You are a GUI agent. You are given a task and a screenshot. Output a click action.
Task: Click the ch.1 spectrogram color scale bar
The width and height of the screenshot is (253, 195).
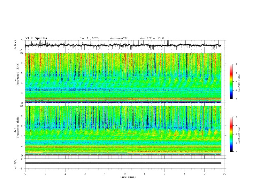pos(231,81)
